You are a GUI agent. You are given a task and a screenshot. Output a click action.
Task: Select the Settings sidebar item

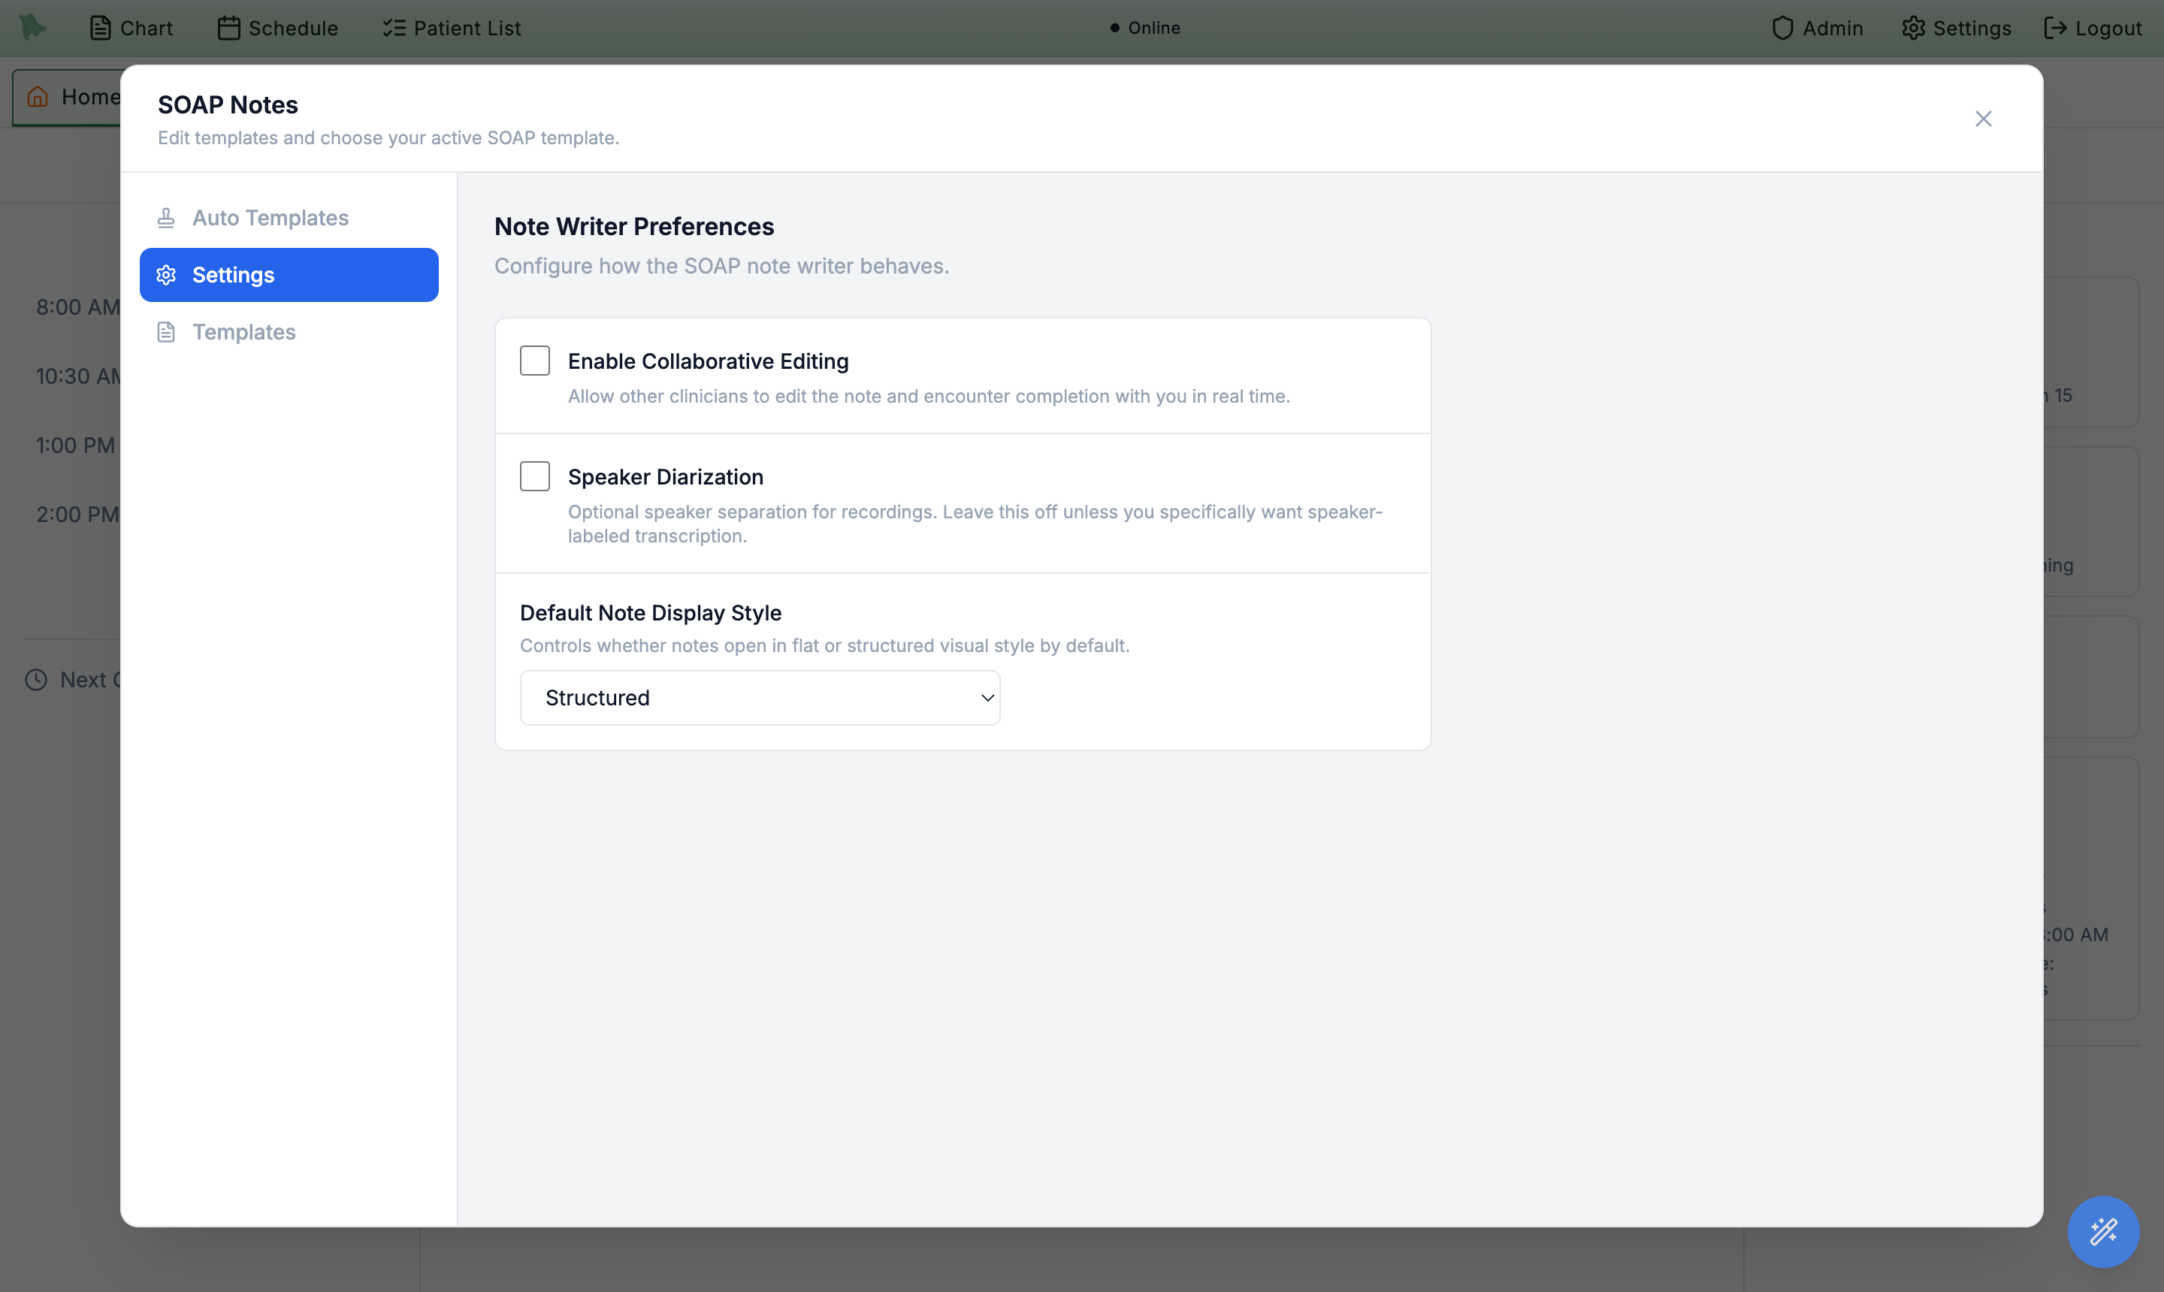click(x=289, y=275)
